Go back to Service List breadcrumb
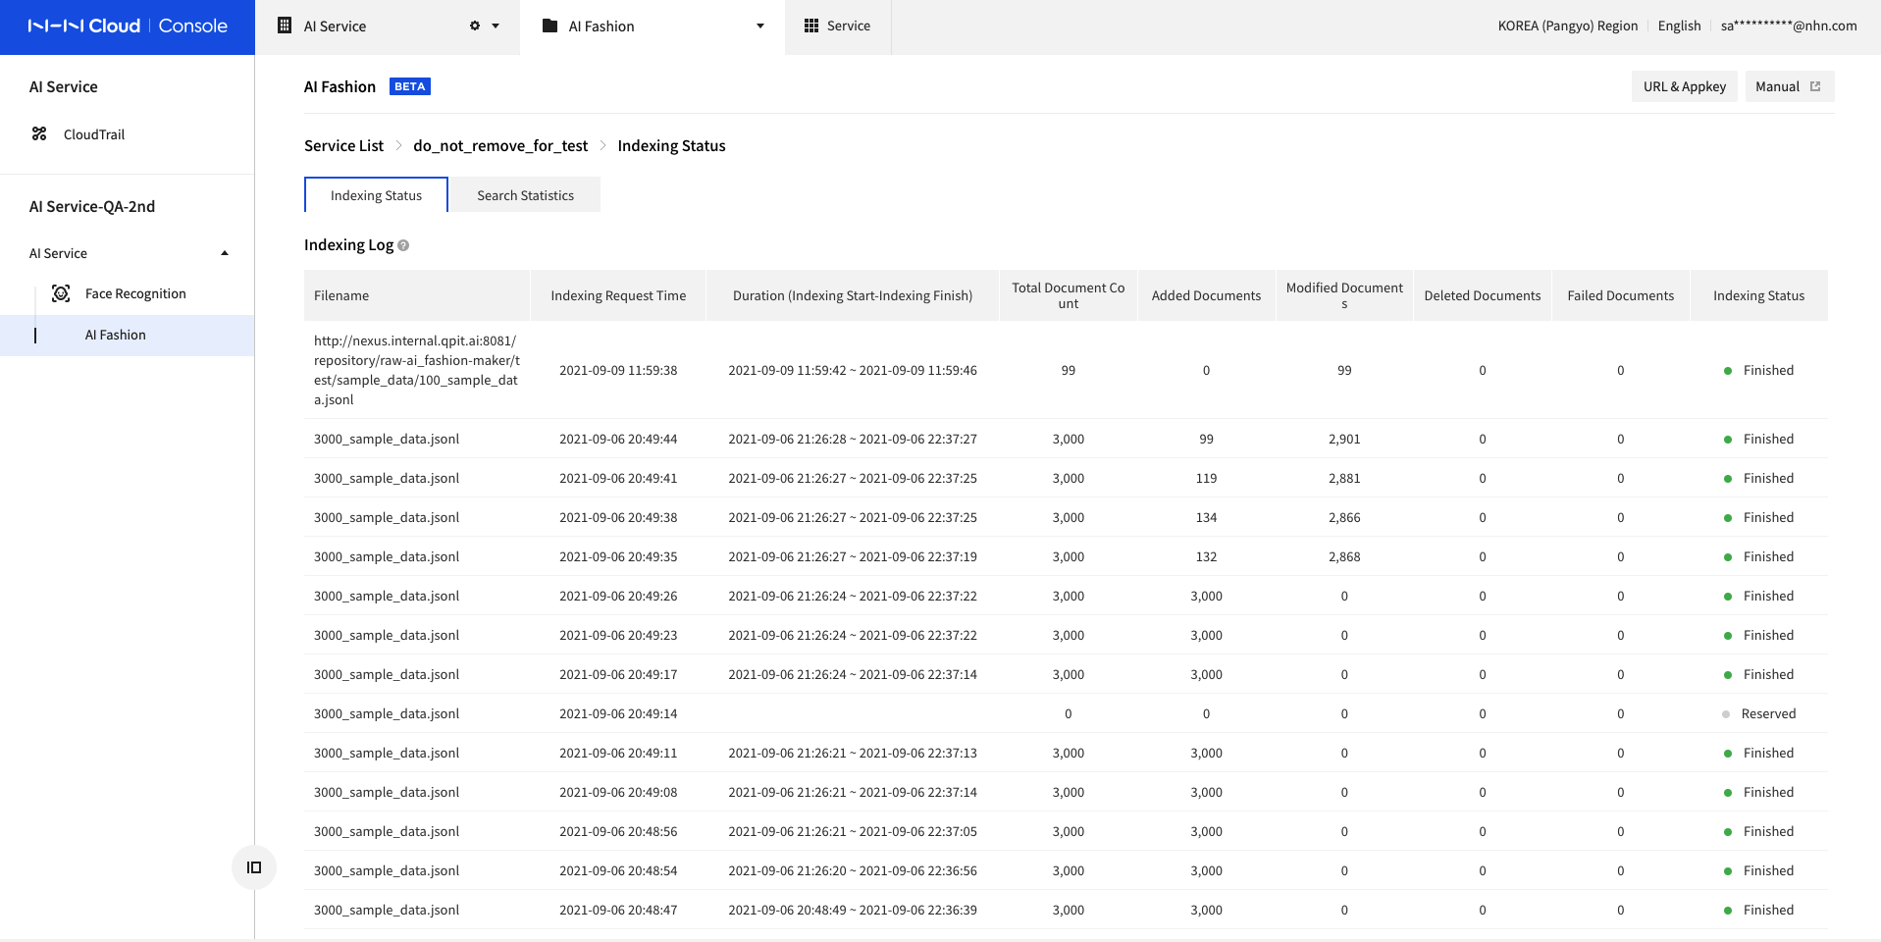 tap(343, 146)
